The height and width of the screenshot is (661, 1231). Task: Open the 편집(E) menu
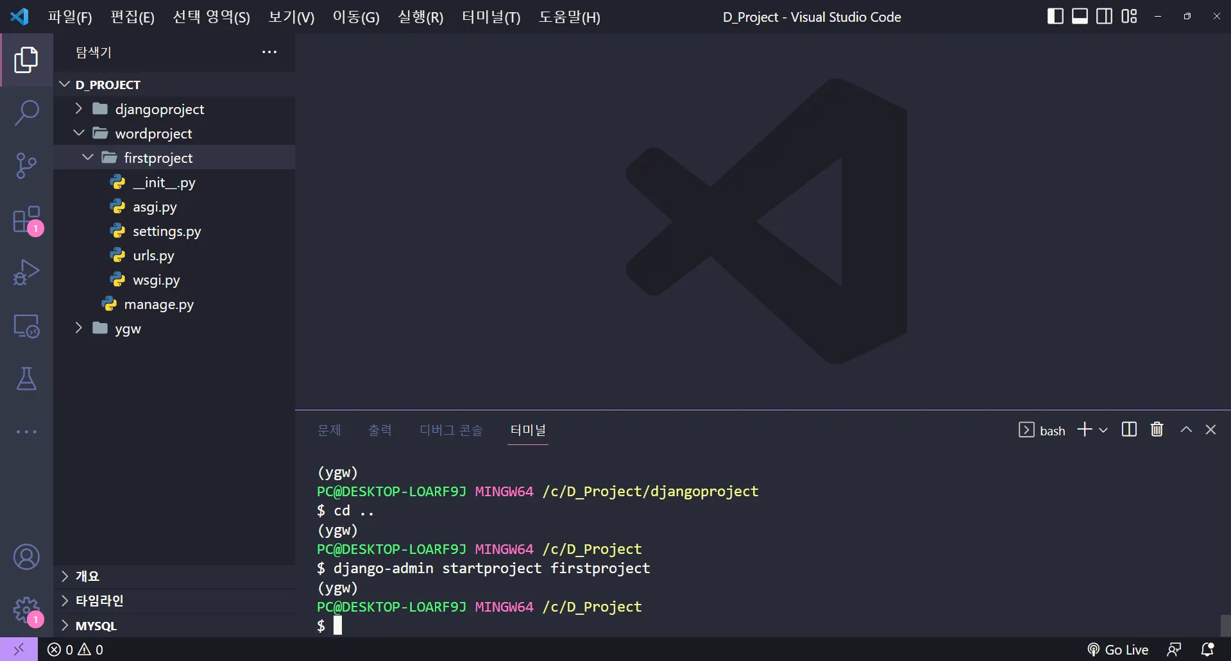coord(132,17)
